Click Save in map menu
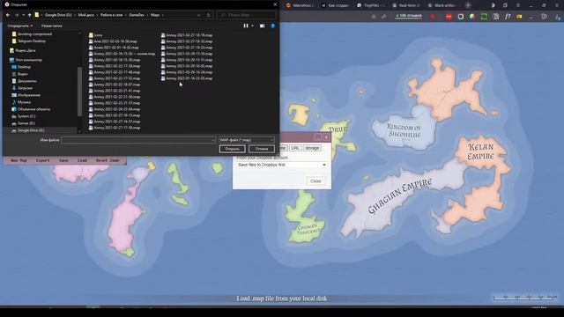The image size is (564, 317). coord(63,160)
